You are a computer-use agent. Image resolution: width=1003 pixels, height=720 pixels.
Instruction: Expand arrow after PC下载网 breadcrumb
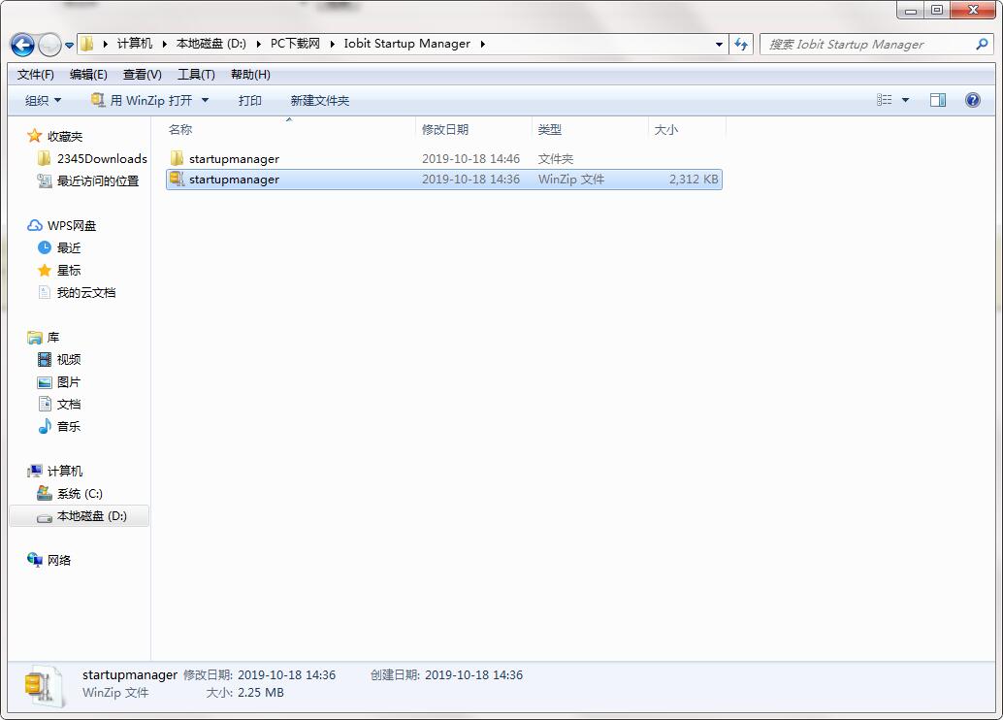(332, 44)
